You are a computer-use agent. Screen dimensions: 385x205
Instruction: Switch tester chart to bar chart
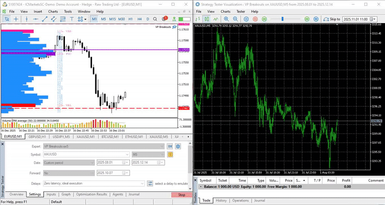[x=198, y=19]
